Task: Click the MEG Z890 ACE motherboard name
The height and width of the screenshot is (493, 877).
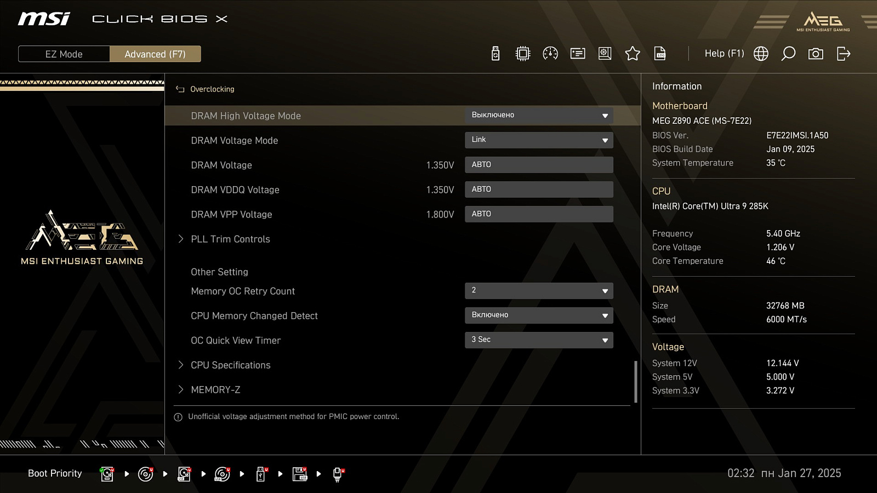Action: 702,121
